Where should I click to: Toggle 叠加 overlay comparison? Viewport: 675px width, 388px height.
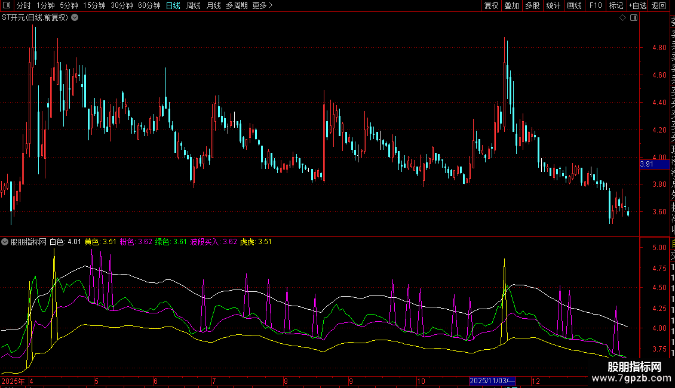pyautogui.click(x=511, y=5)
